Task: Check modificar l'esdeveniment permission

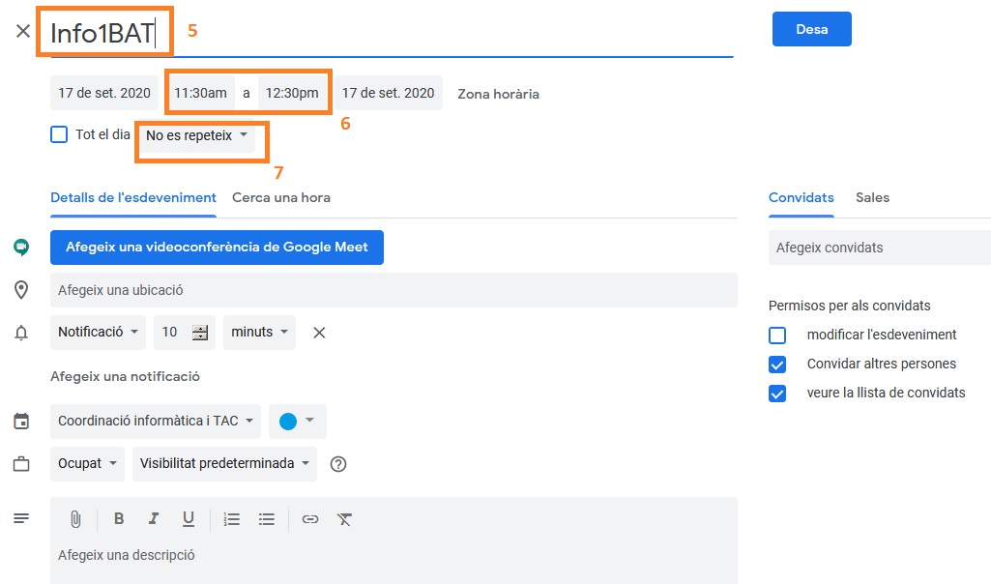Action: point(777,335)
